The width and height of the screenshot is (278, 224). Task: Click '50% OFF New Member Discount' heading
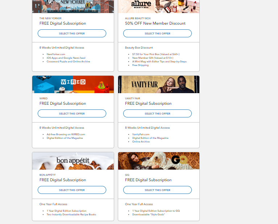click(x=155, y=23)
